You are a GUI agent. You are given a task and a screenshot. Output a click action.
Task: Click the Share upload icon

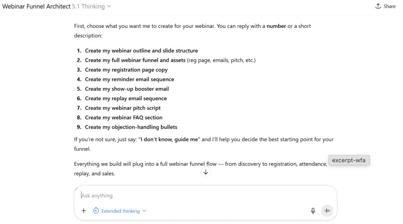point(378,6)
